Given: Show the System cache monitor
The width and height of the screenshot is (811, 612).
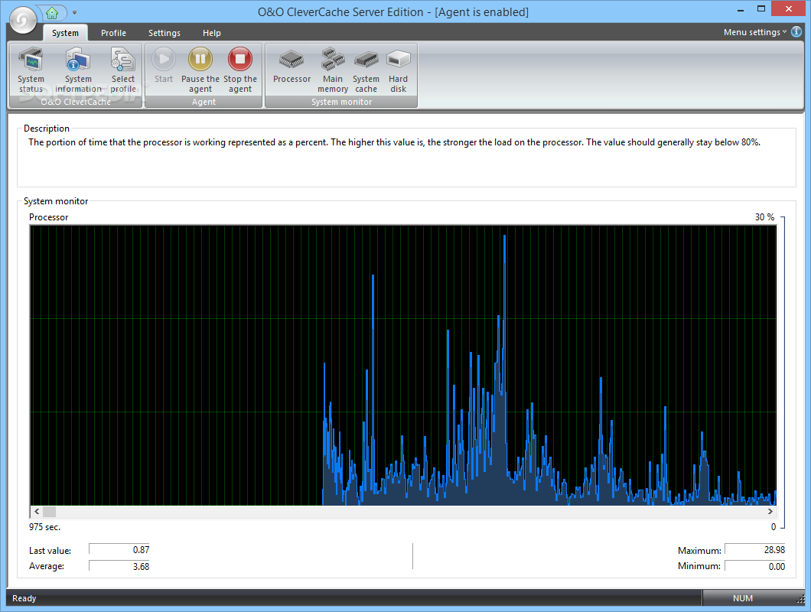Looking at the screenshot, I should [x=366, y=70].
